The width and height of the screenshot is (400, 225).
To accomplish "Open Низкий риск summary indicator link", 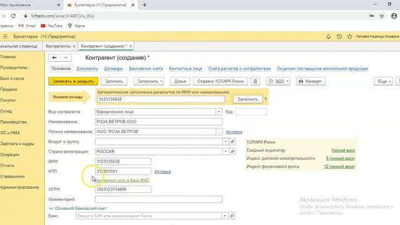I will [343, 150].
